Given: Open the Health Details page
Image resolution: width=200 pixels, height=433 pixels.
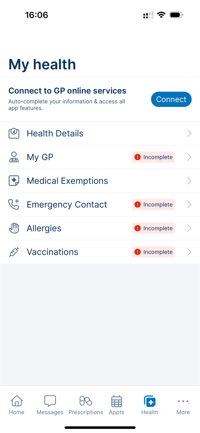Looking at the screenshot, I should pyautogui.click(x=55, y=133).
